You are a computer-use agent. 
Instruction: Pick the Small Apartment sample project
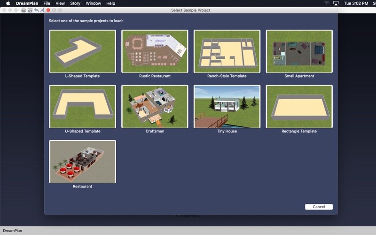[299, 51]
